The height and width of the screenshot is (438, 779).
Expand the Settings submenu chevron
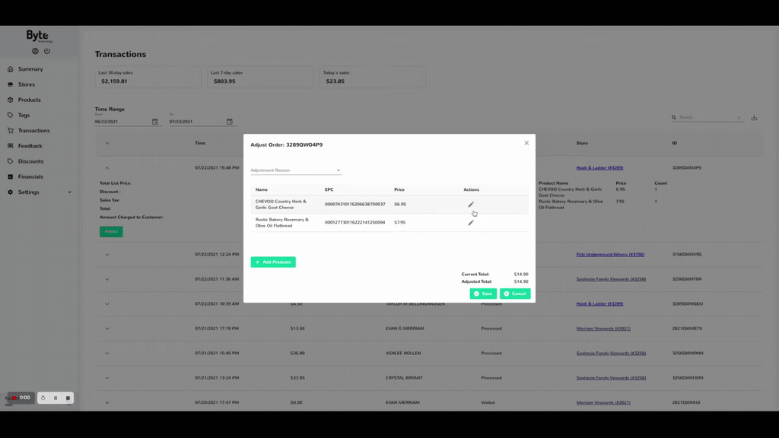click(x=69, y=192)
